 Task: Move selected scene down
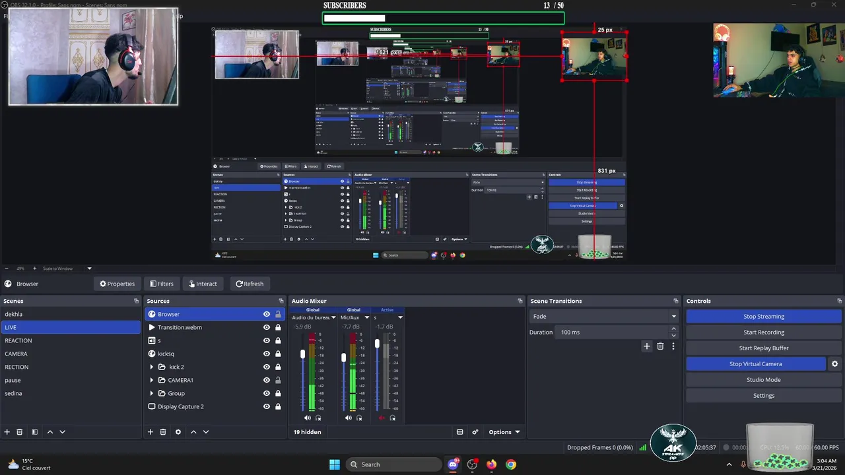(63, 432)
